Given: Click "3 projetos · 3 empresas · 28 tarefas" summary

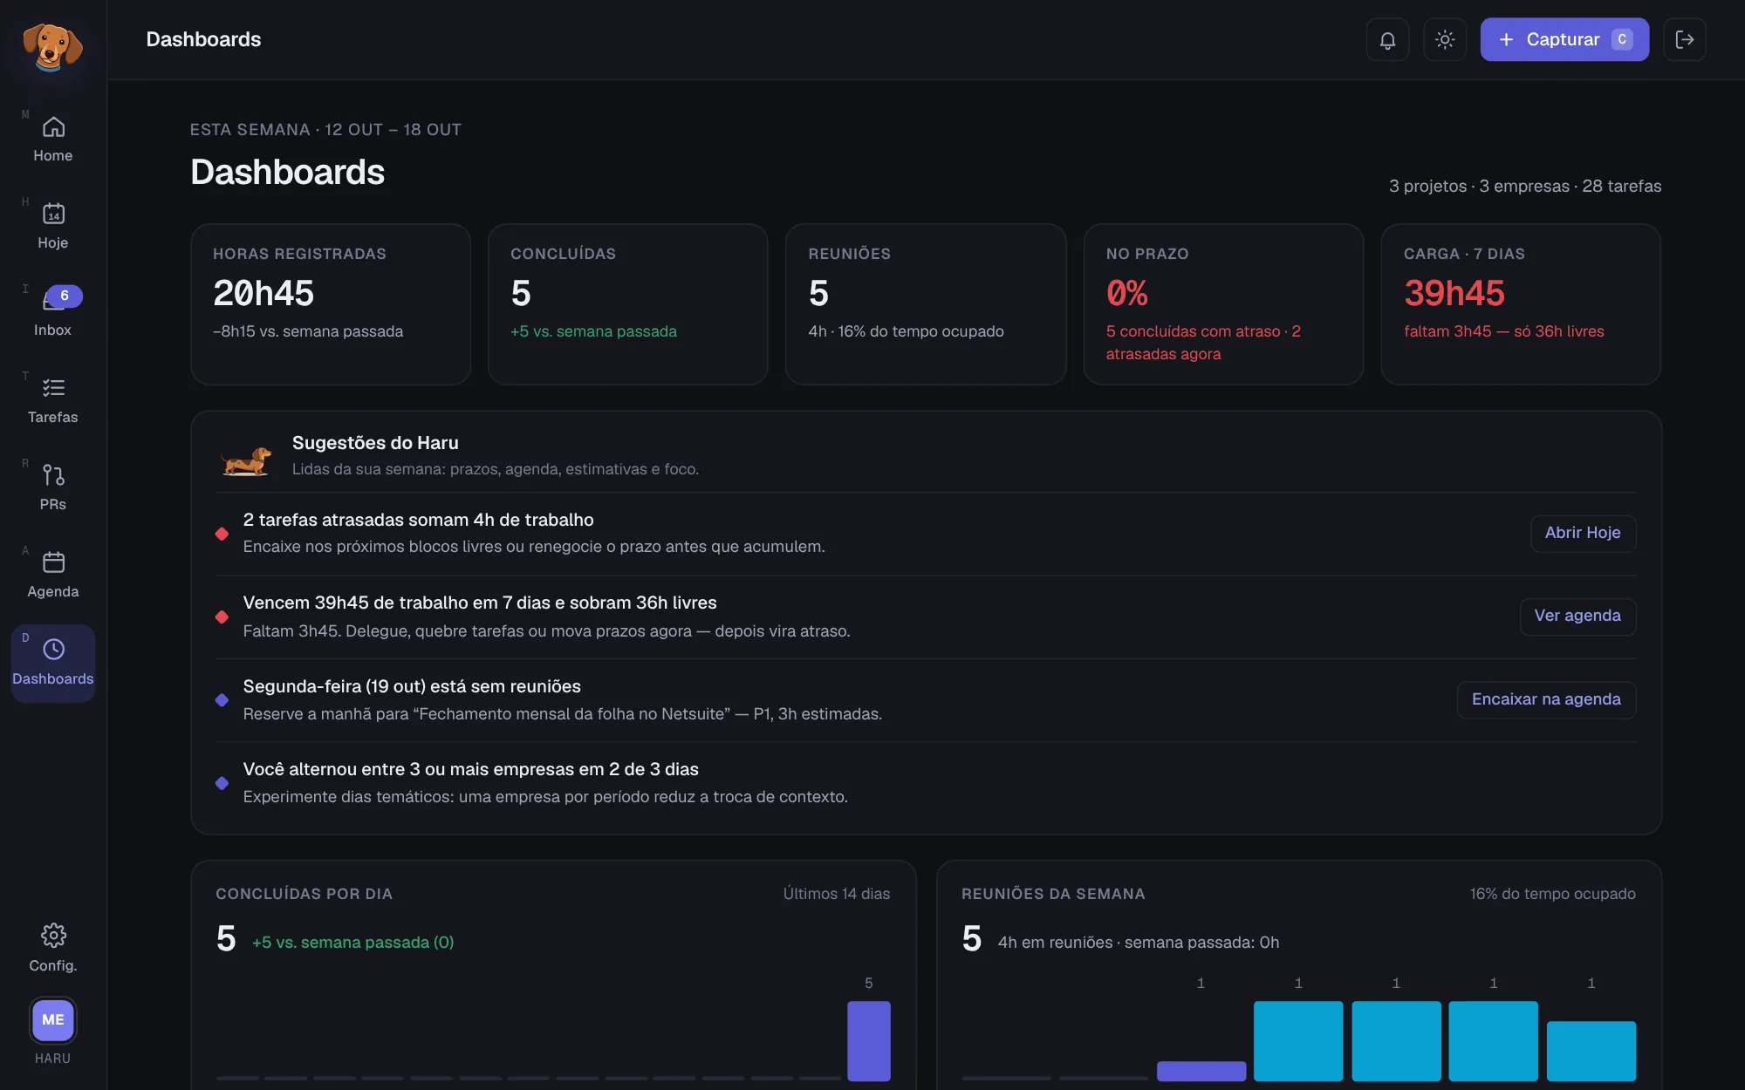Looking at the screenshot, I should coord(1525,186).
